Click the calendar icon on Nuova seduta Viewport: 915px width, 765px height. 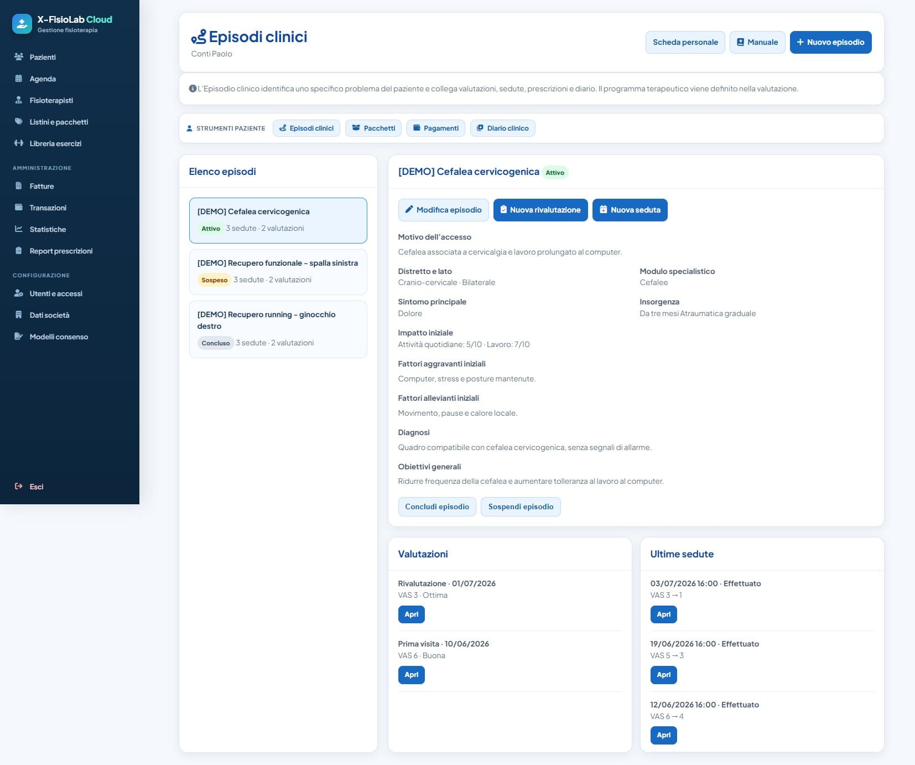pos(604,210)
